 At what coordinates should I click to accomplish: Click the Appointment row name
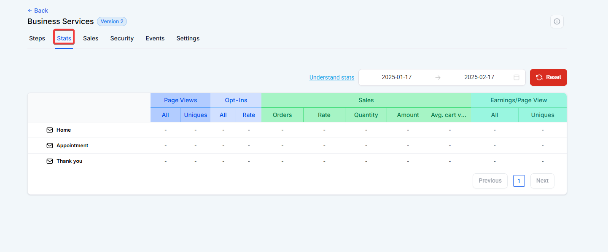(73, 146)
